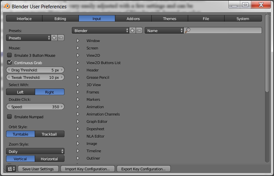Expand the View2D keymap section
Image resolution: width=274 pixels, height=176 pixels.
(78, 55)
